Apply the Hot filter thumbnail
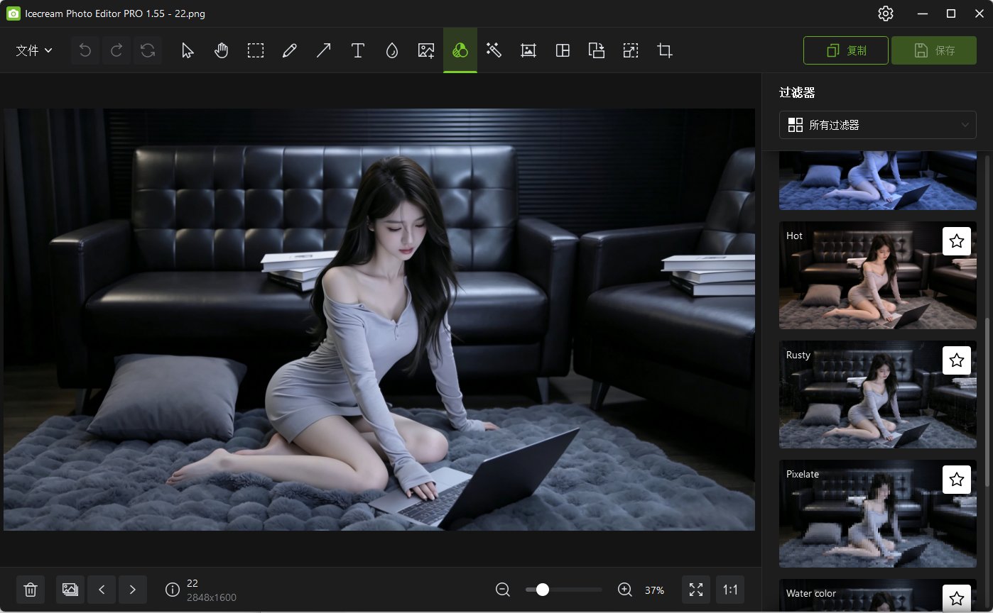Viewport: 993px width, 613px height. (878, 275)
